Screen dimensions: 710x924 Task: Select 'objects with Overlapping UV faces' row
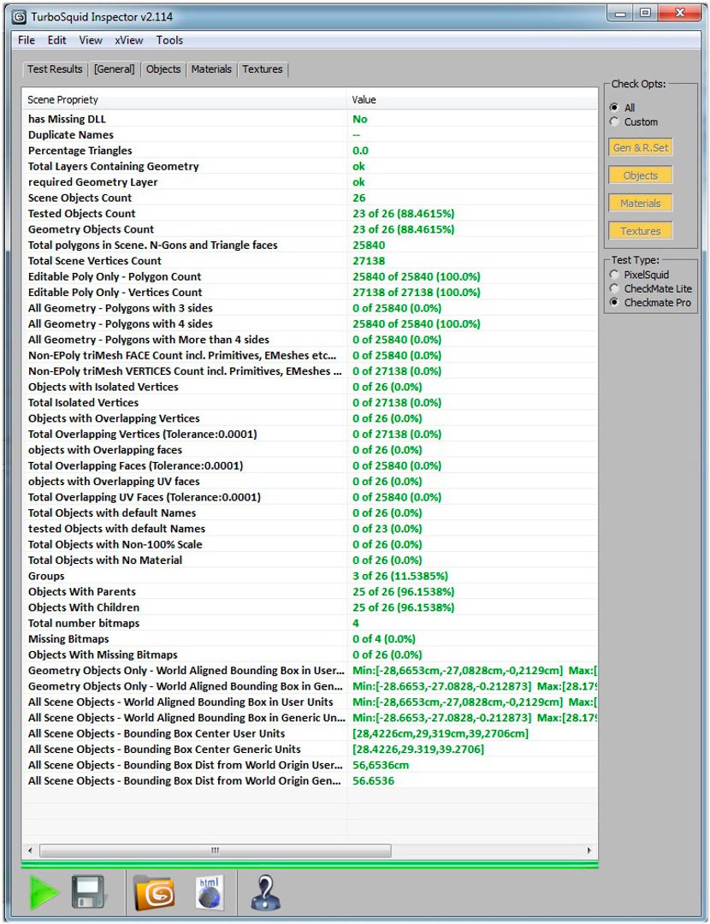click(310, 482)
